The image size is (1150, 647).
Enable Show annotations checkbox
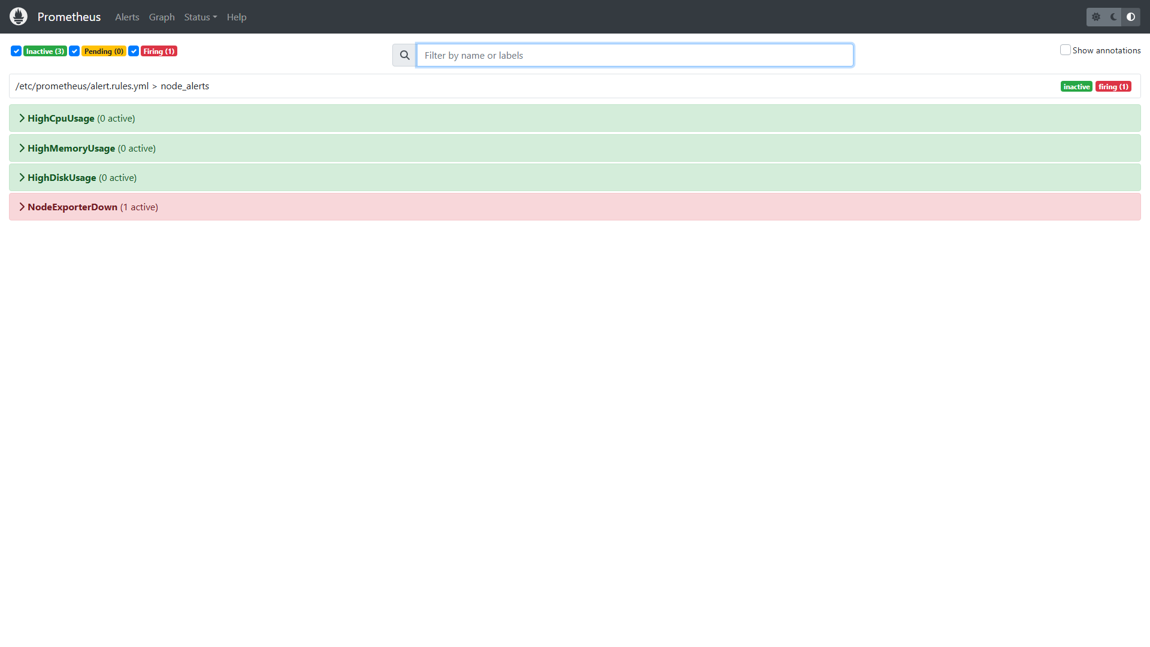pyautogui.click(x=1065, y=50)
